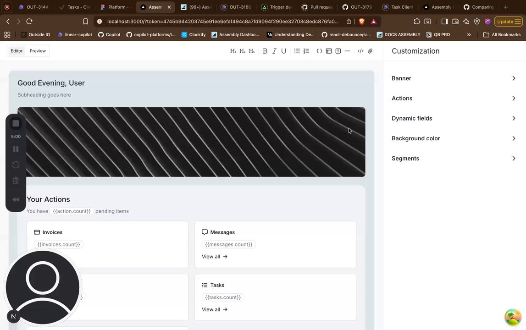Click the {{invoices.count}} field chip
The image size is (526, 330).
click(59, 244)
